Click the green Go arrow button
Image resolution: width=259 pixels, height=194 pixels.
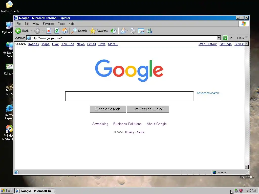tap(225, 38)
